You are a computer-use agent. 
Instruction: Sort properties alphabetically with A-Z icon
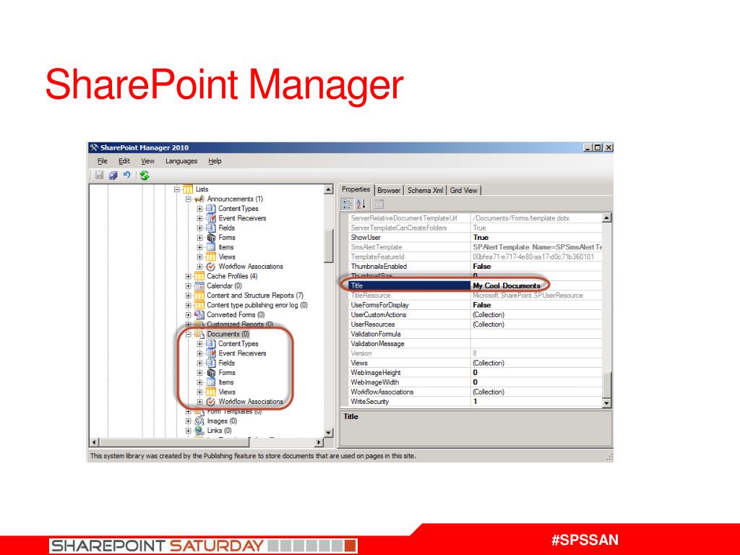[x=361, y=204]
